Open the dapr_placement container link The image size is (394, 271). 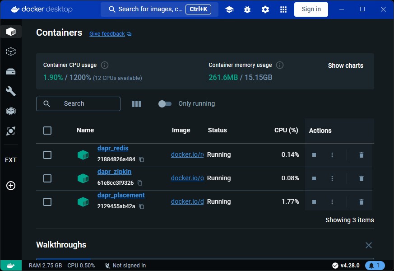tap(121, 195)
